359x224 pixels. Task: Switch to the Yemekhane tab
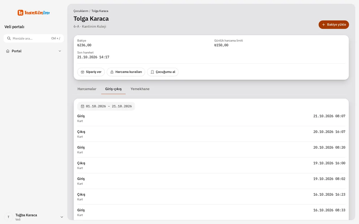(140, 89)
